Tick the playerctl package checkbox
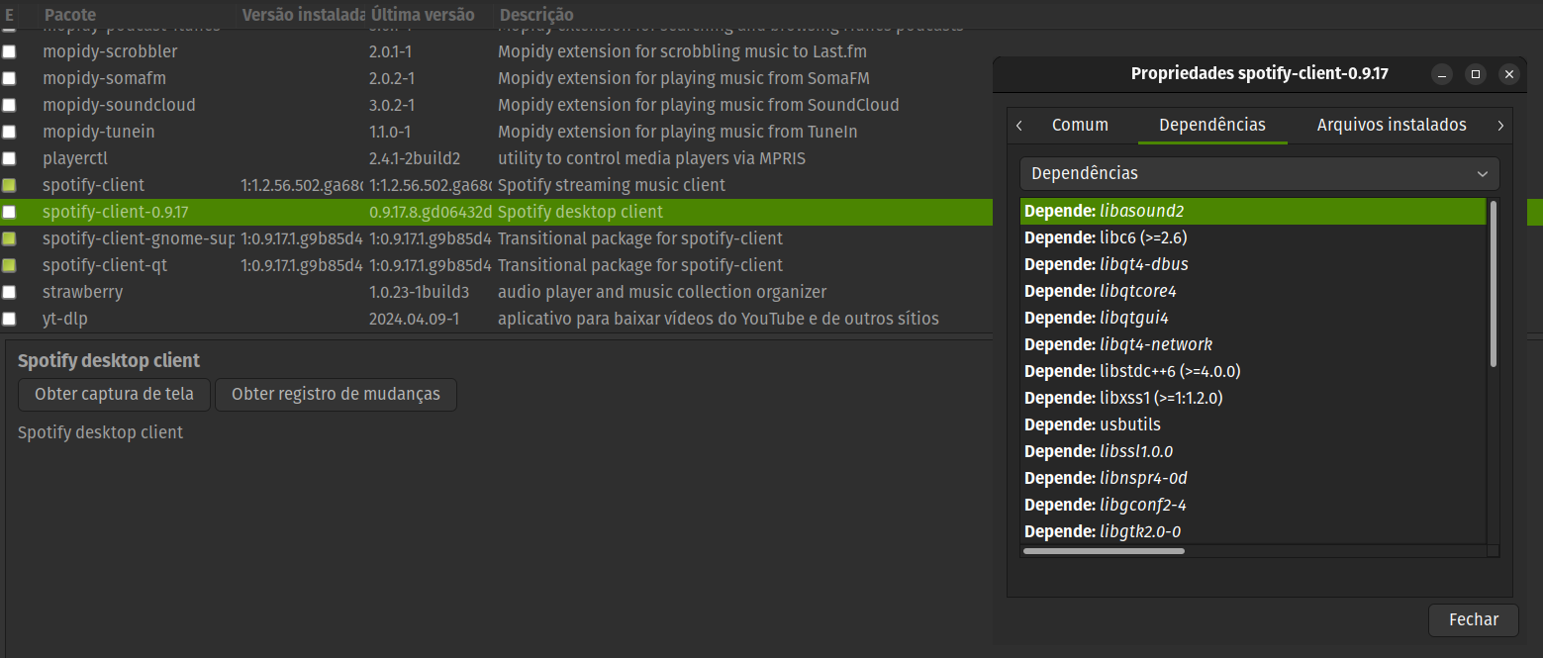Image resolution: width=1543 pixels, height=658 pixels. (9, 158)
